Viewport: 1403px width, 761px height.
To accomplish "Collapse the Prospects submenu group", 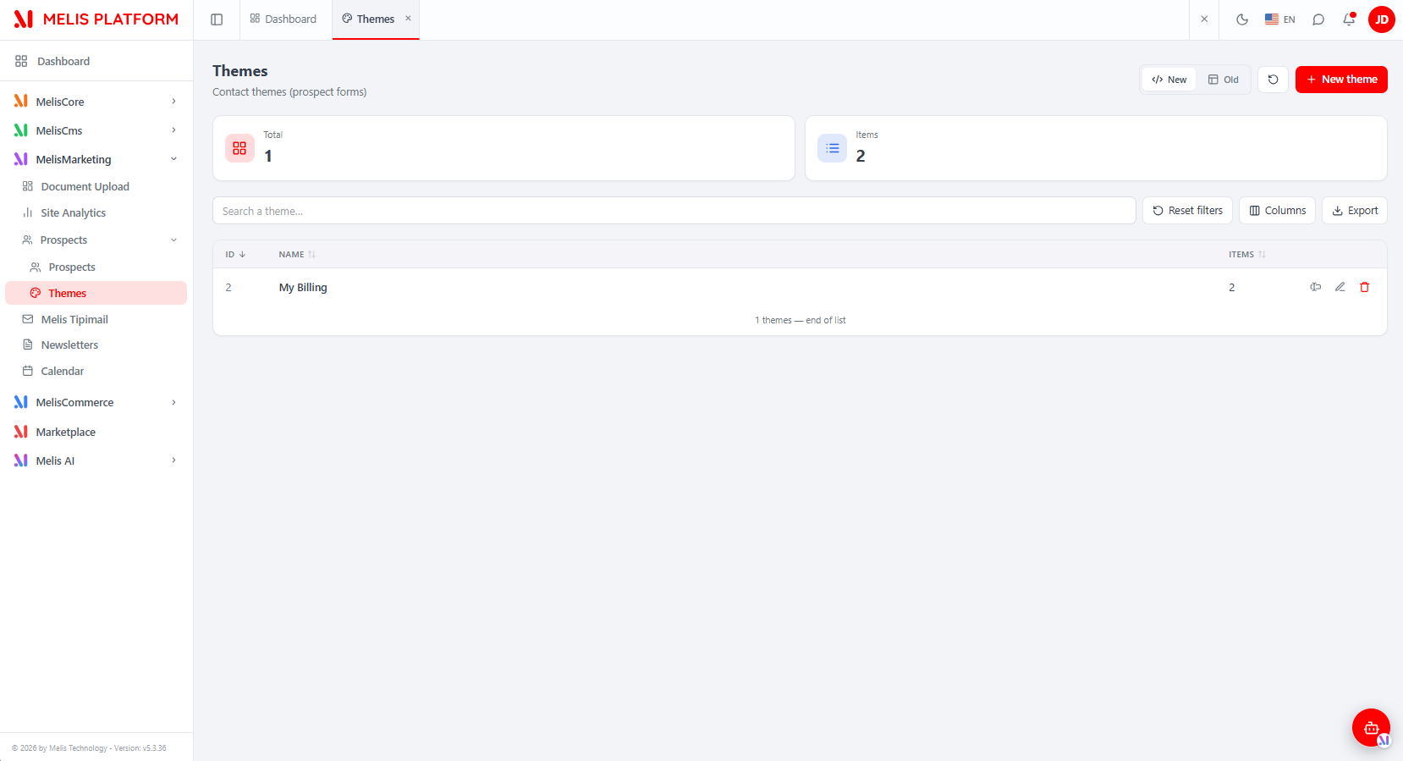I will [x=96, y=240].
